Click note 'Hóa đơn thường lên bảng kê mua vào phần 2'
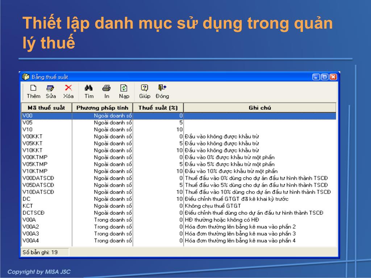 (240, 227)
